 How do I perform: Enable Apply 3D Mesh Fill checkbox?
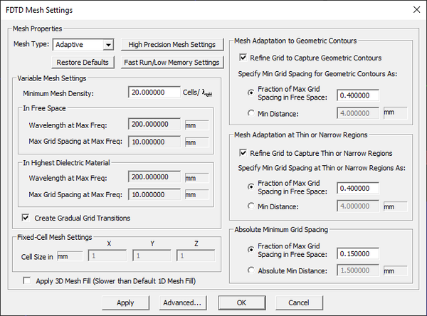[27, 281]
